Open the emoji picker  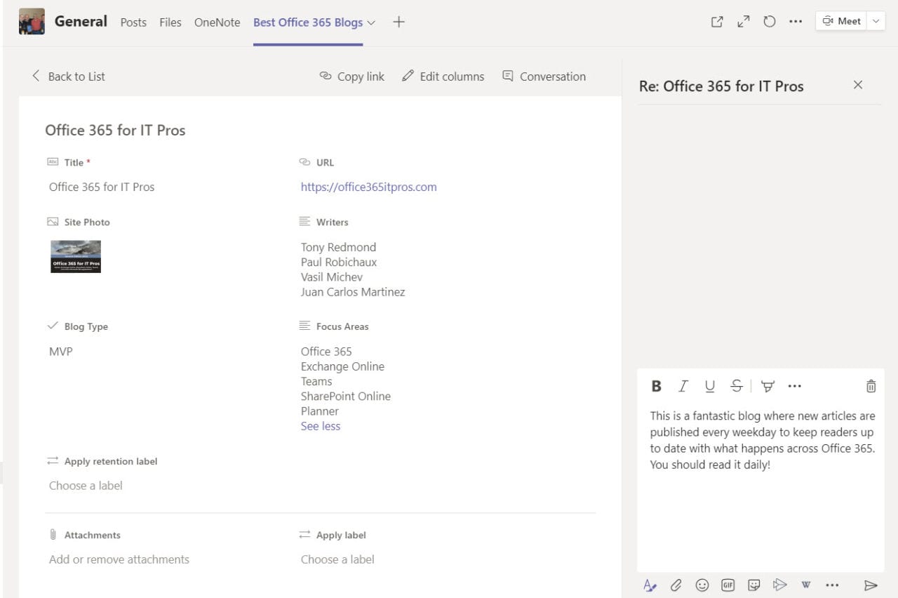point(702,585)
